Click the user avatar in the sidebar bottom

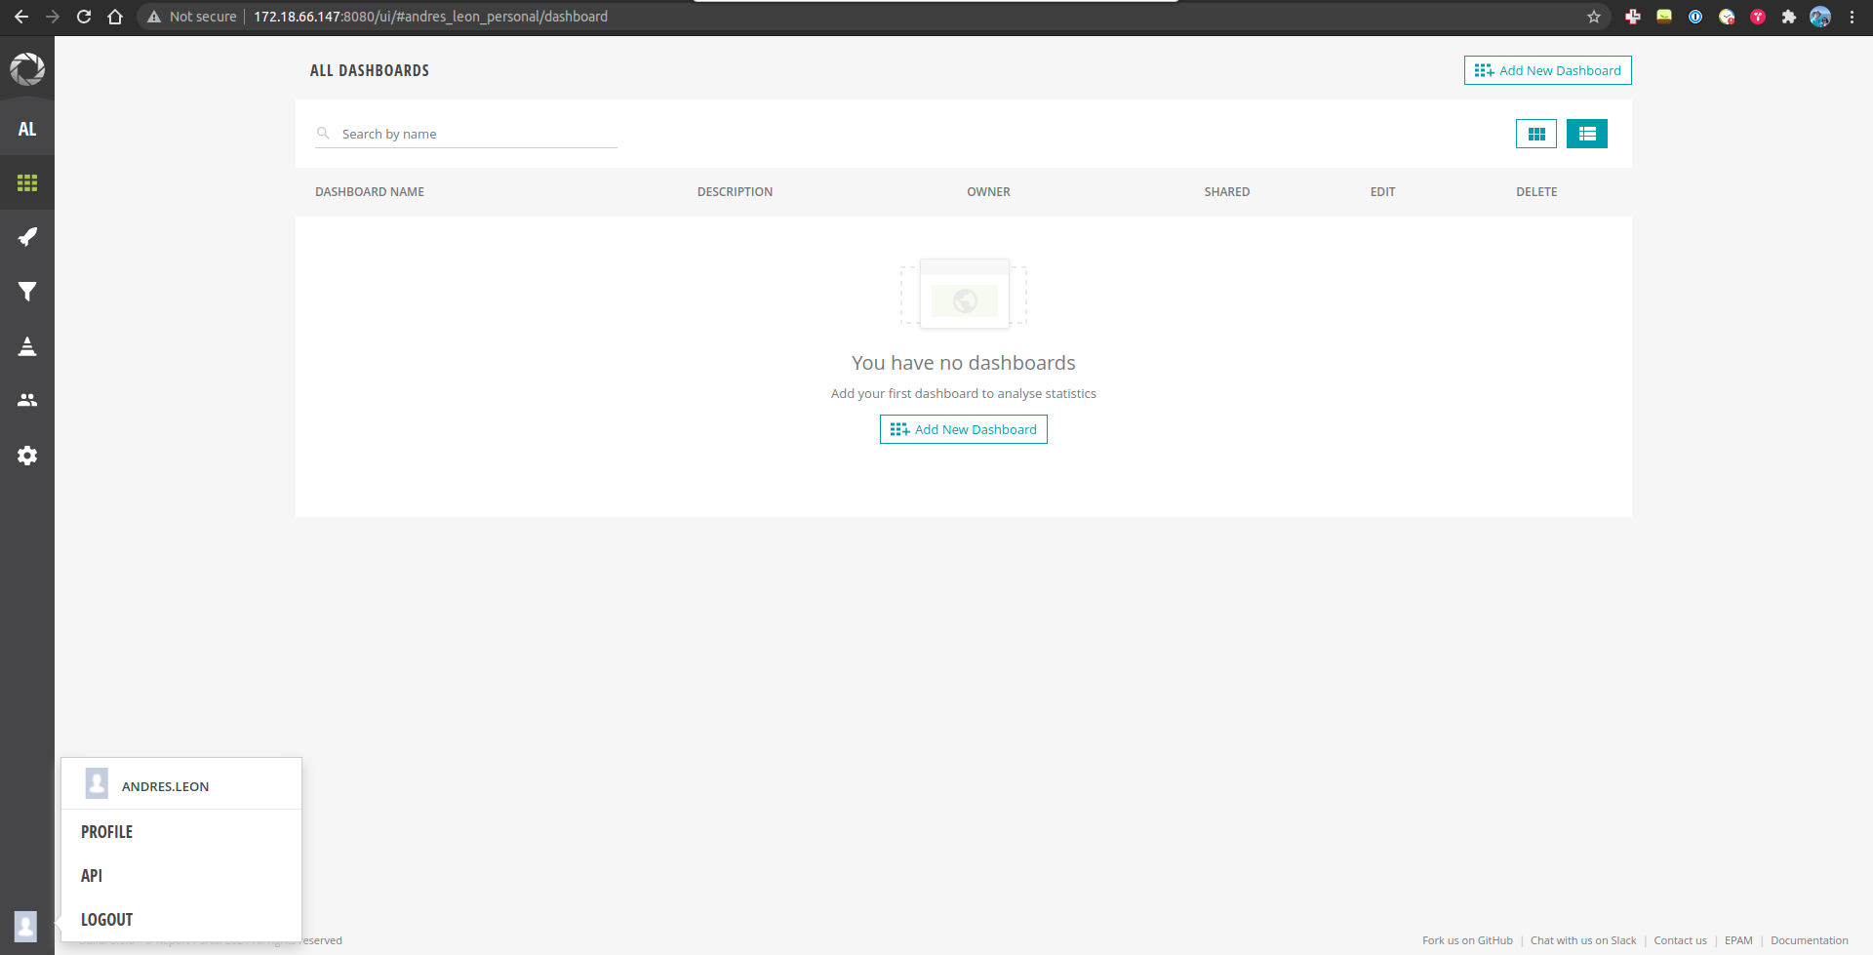coord(26,926)
